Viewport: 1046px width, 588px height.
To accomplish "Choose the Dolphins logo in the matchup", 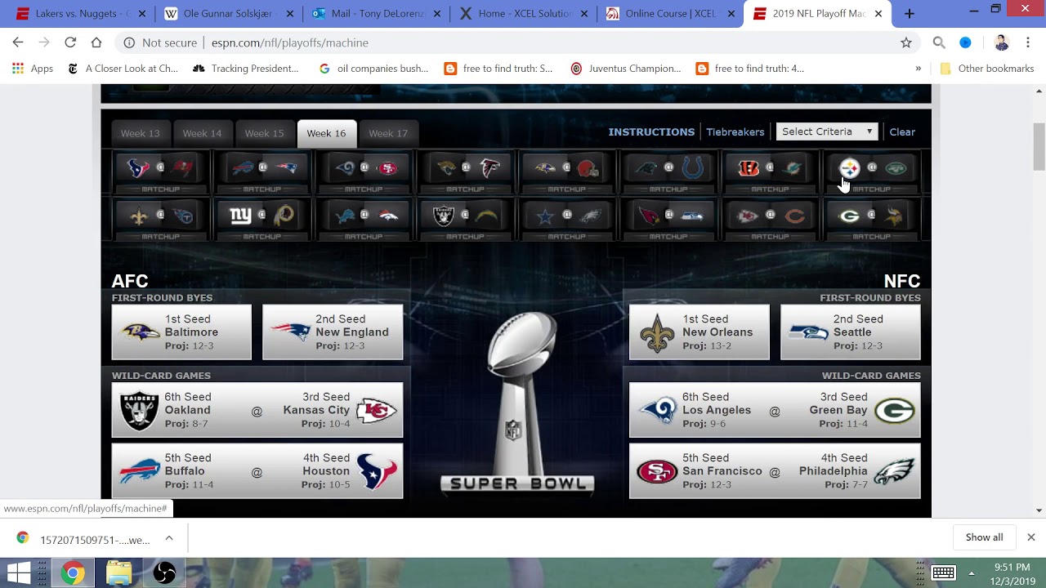I will click(792, 168).
